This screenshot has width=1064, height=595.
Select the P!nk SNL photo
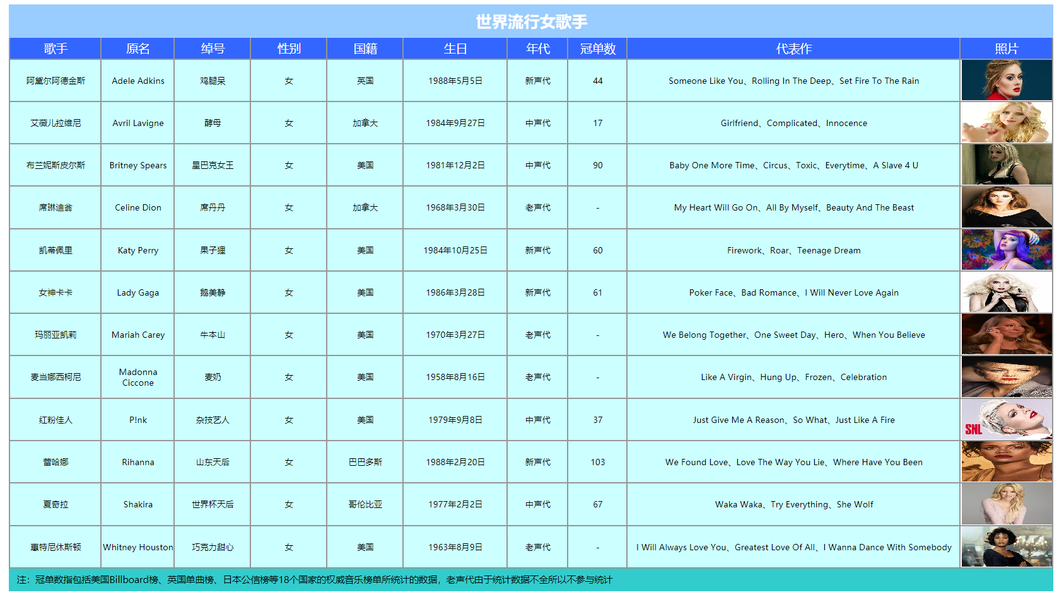(1007, 419)
